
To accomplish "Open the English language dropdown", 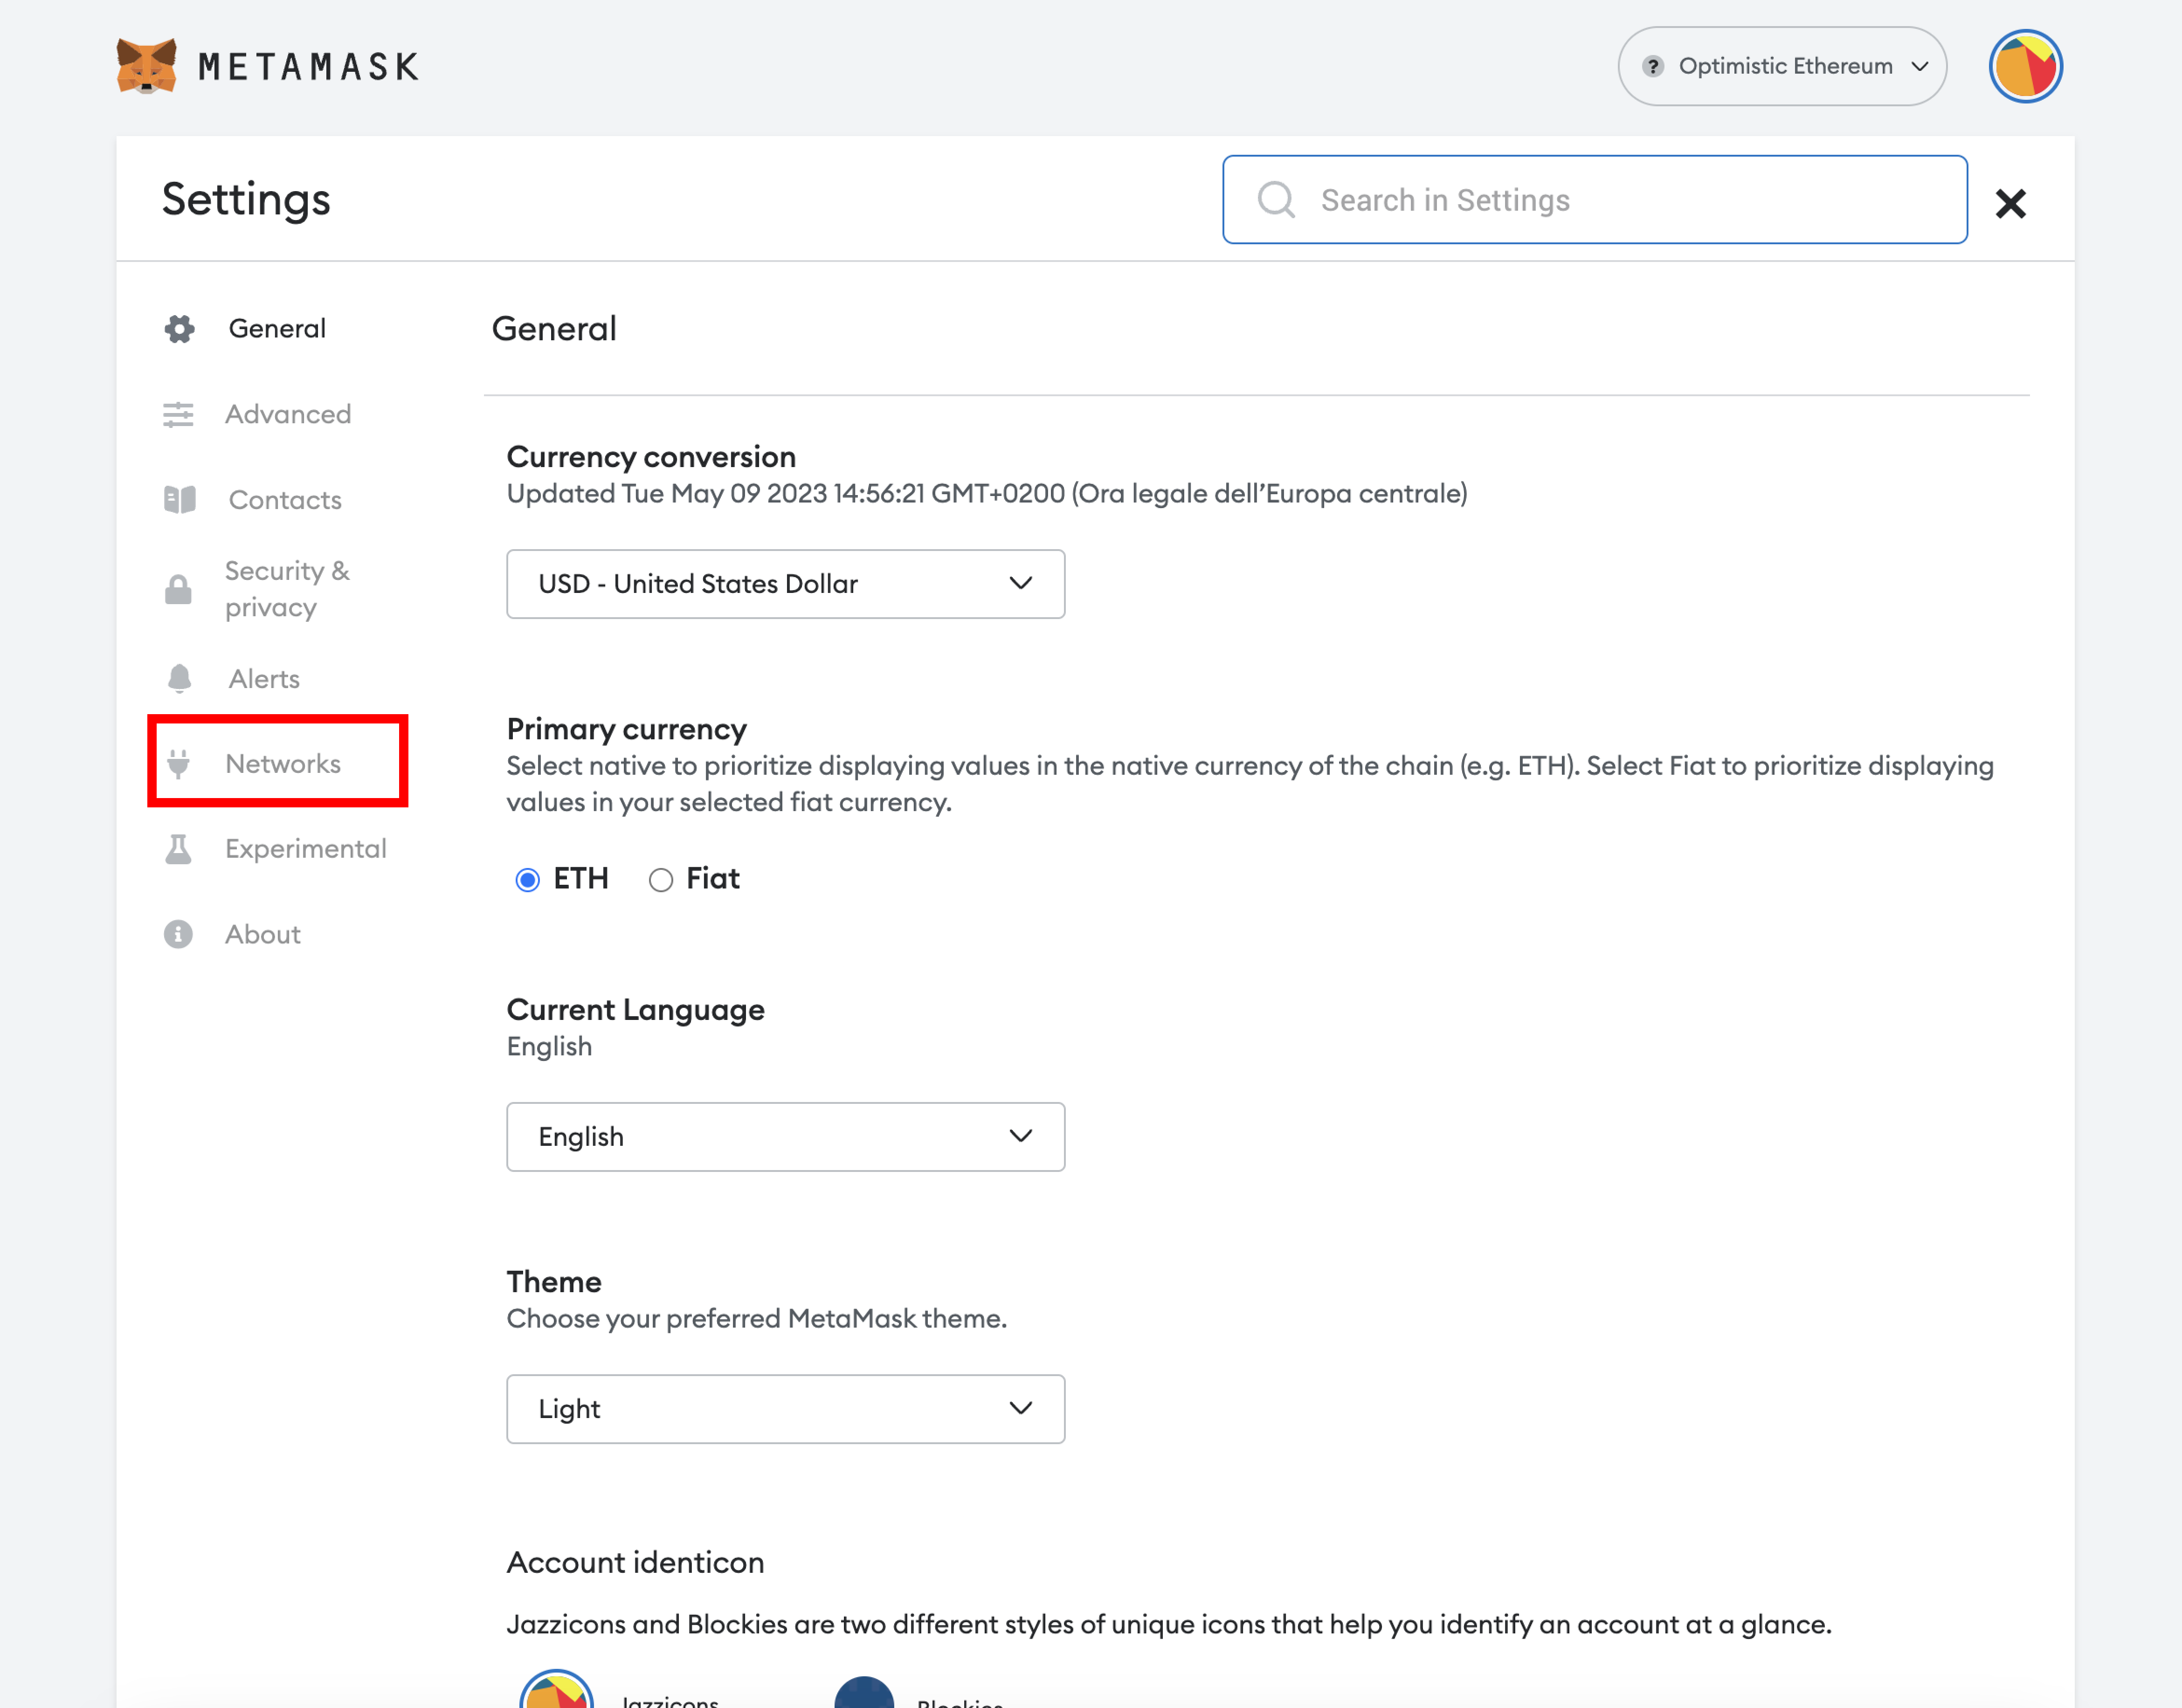I will point(785,1136).
